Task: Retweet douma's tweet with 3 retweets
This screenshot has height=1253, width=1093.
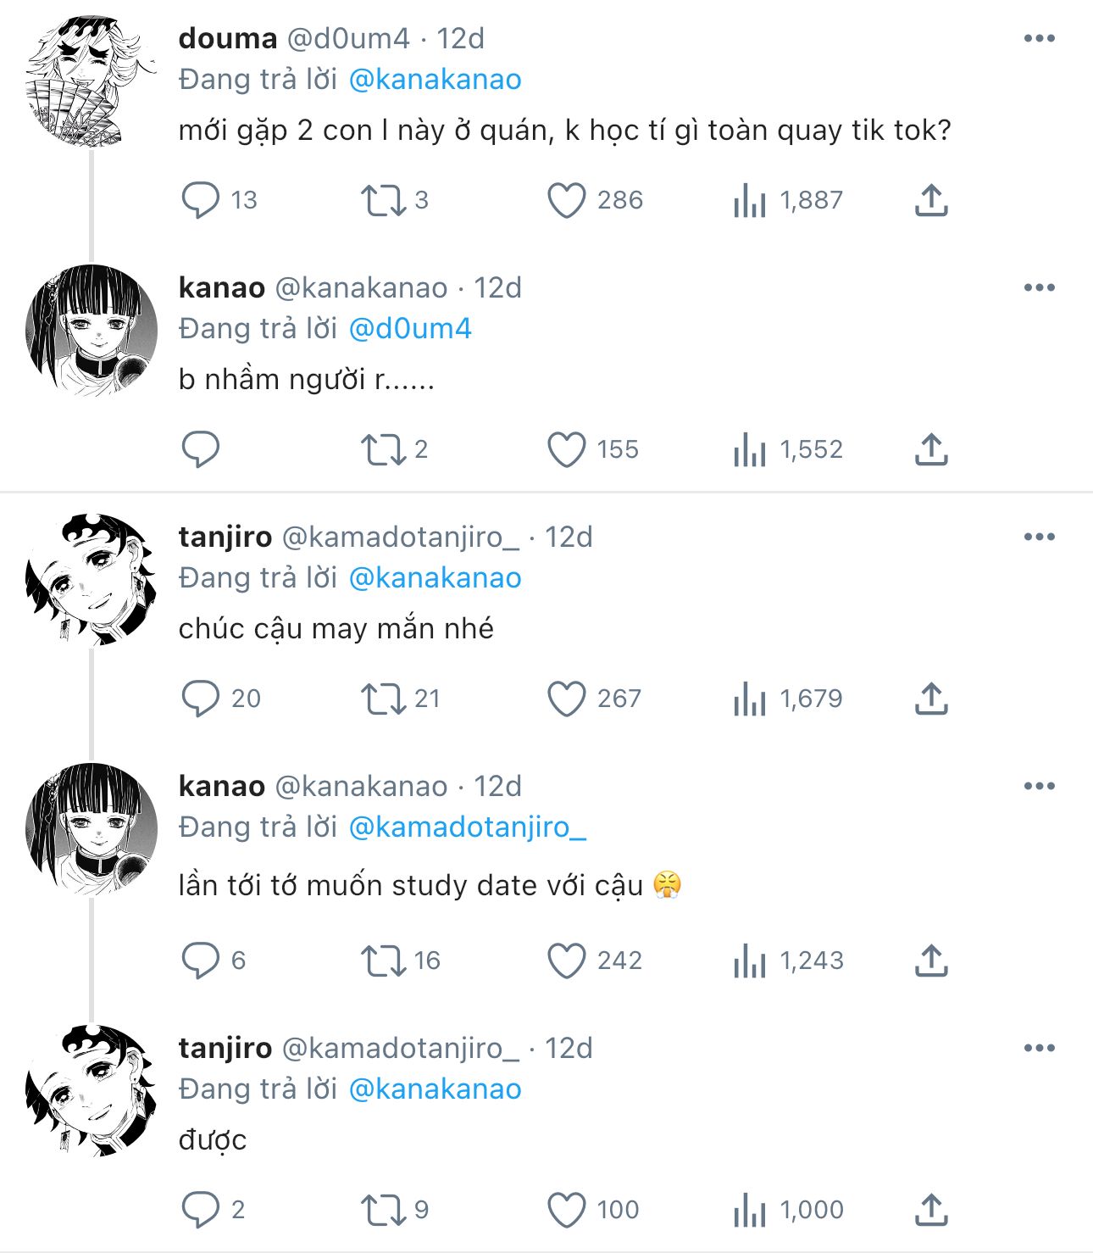Action: pyautogui.click(x=384, y=200)
